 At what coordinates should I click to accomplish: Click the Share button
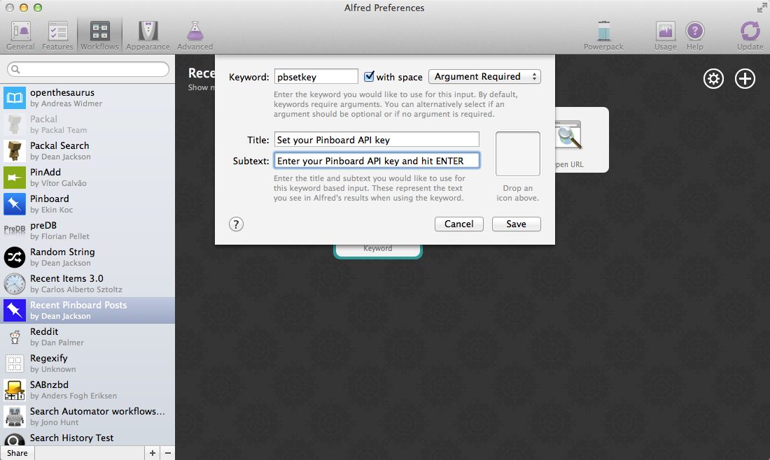coord(17,452)
